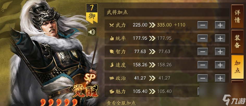The image size is (246, 106).
Task: Open 查看全服加点 server-wide allocation link
Action: [x=121, y=103]
